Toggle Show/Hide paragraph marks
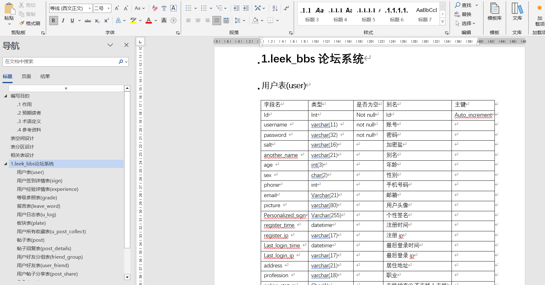 [x=286, y=8]
